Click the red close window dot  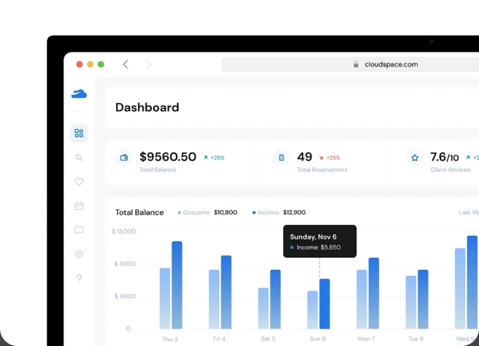80,64
